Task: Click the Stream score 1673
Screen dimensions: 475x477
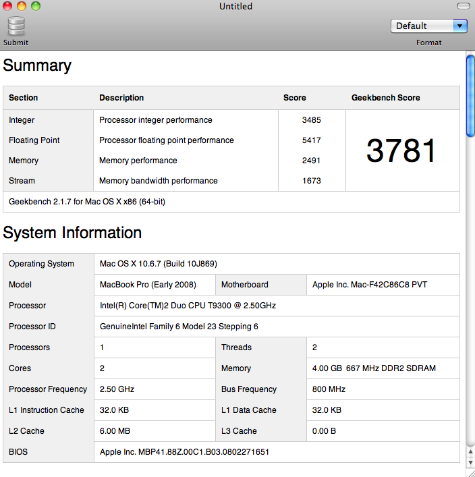Action: pyautogui.click(x=312, y=181)
